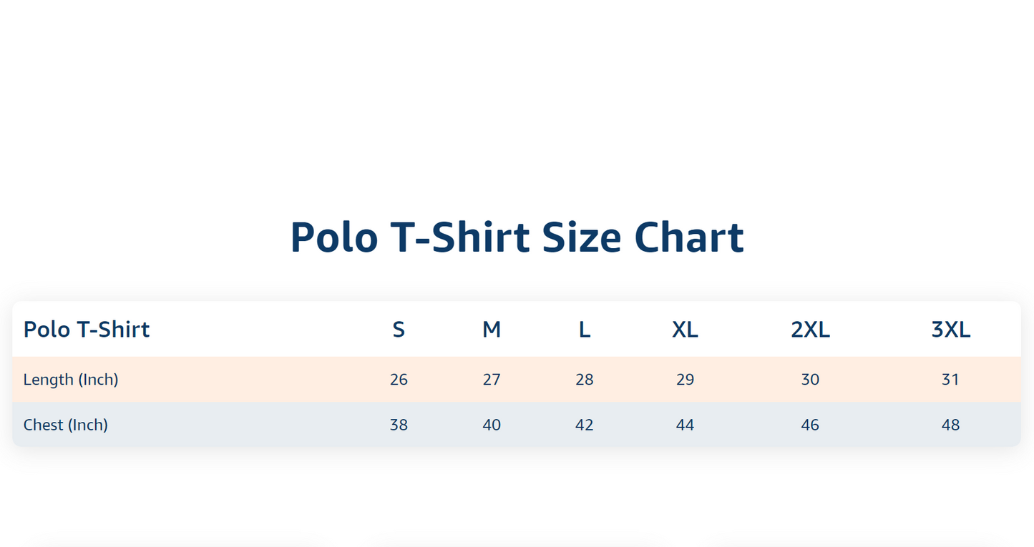
Task: Select the chest value 38
Action: [399, 425]
